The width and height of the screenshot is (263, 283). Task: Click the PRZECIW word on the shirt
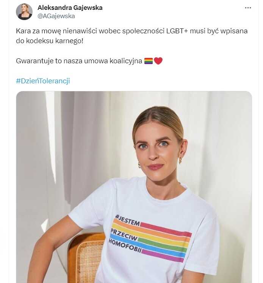124,235
